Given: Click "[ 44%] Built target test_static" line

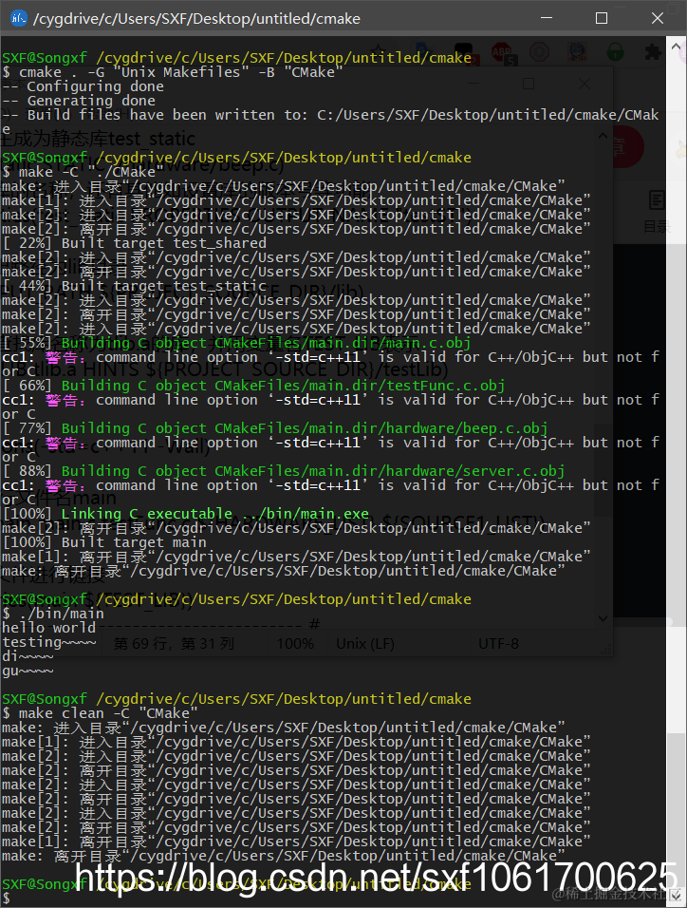Looking at the screenshot, I should pos(135,286).
